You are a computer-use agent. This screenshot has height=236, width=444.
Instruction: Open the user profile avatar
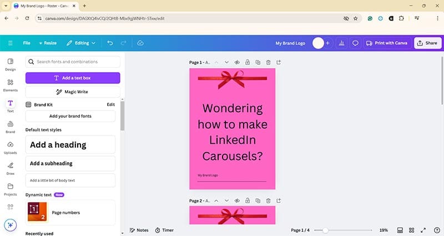(x=318, y=43)
